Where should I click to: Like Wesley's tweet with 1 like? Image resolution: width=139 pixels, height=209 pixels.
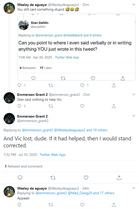(82, 85)
